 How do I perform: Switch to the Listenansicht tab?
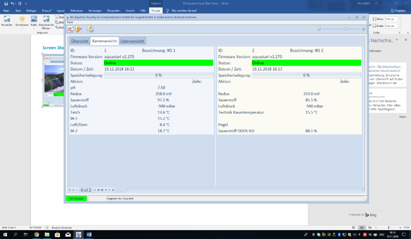tap(132, 41)
